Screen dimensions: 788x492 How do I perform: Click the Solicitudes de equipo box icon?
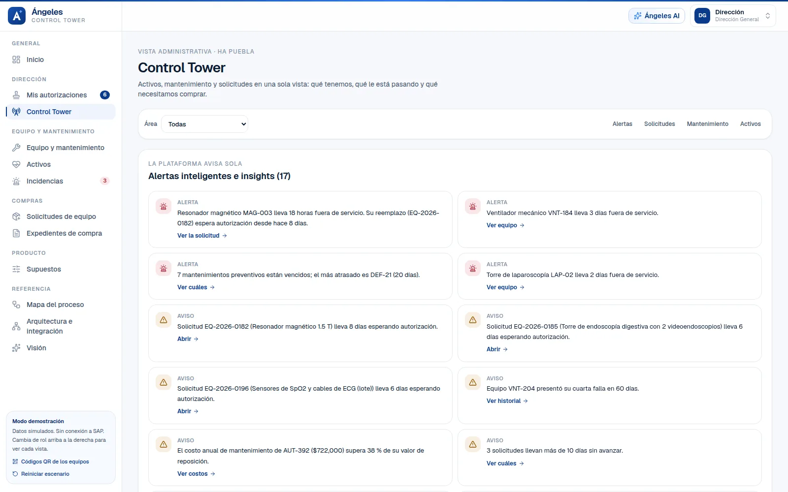[16, 216]
